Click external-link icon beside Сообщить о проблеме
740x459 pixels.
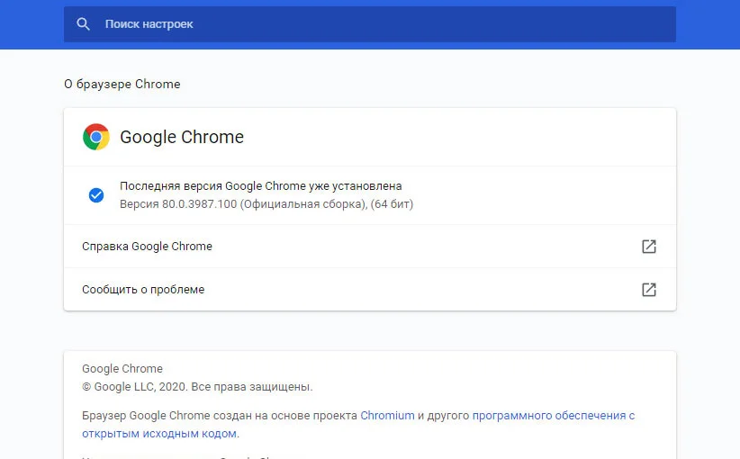coord(649,289)
